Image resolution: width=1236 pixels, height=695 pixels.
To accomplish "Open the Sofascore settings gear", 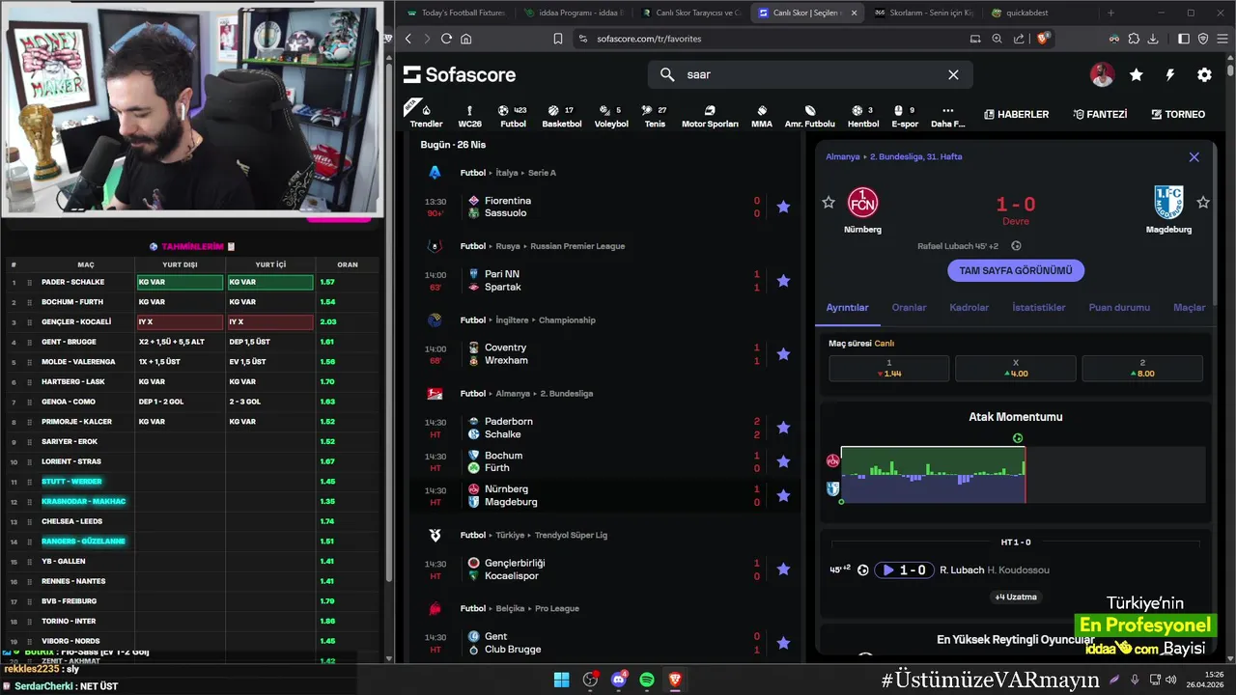I will 1204,74.
